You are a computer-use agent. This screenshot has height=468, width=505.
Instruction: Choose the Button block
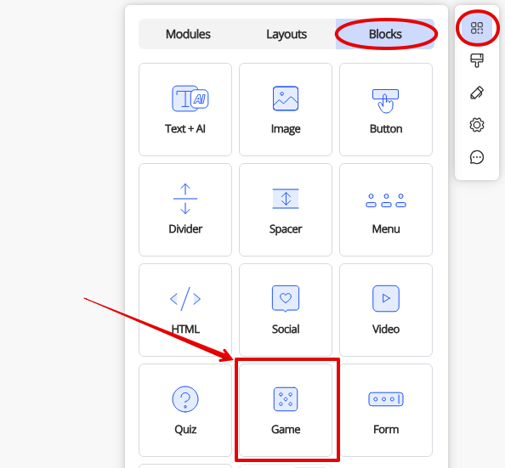(x=386, y=110)
